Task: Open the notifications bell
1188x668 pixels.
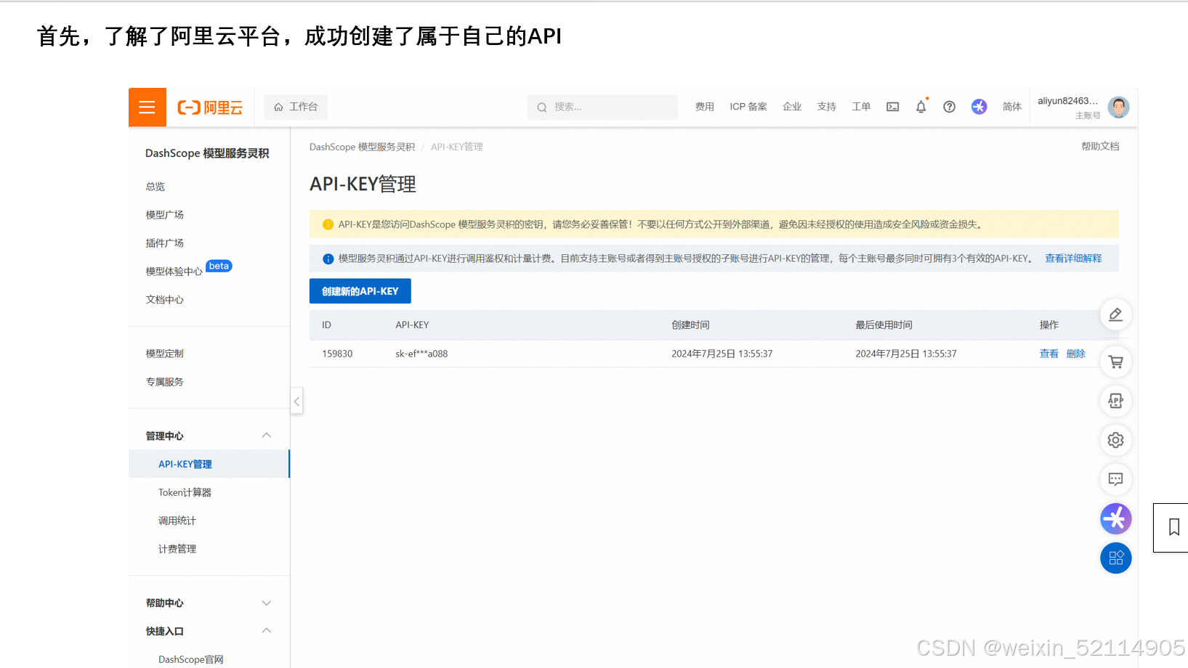Action: [x=921, y=107]
